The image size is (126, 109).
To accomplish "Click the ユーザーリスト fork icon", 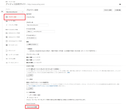I will click(x=7, y=55).
